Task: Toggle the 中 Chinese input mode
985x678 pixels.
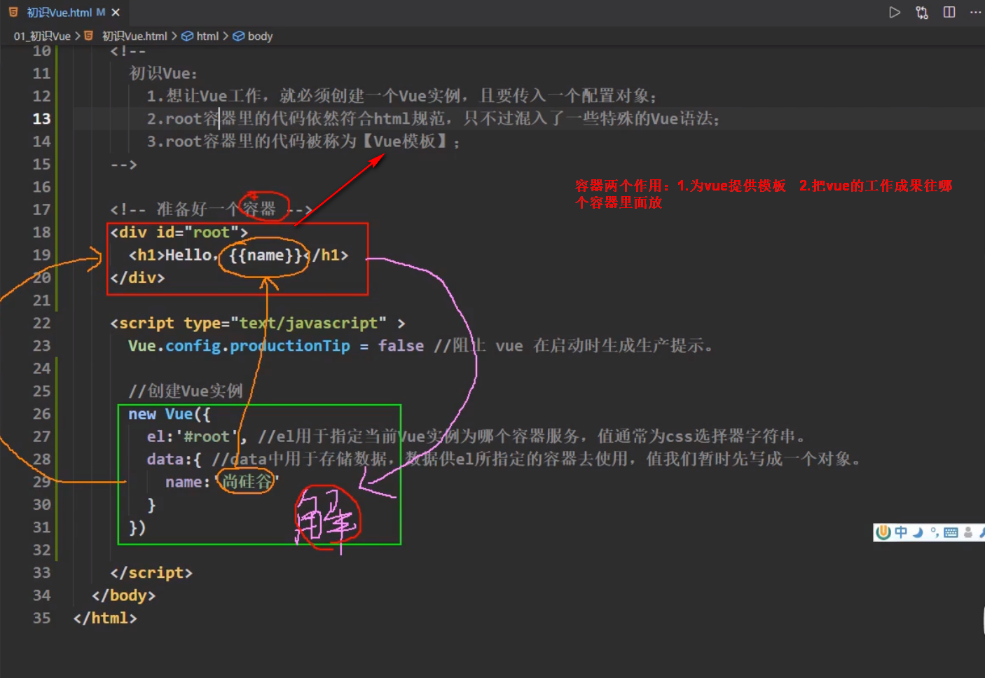Action: pyautogui.click(x=901, y=532)
